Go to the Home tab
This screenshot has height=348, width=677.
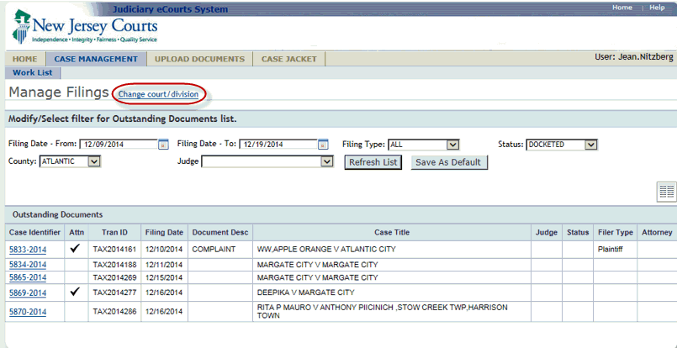[x=24, y=59]
